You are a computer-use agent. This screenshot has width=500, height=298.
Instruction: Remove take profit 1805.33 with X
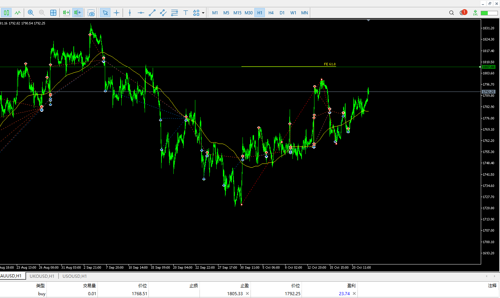pos(247,294)
